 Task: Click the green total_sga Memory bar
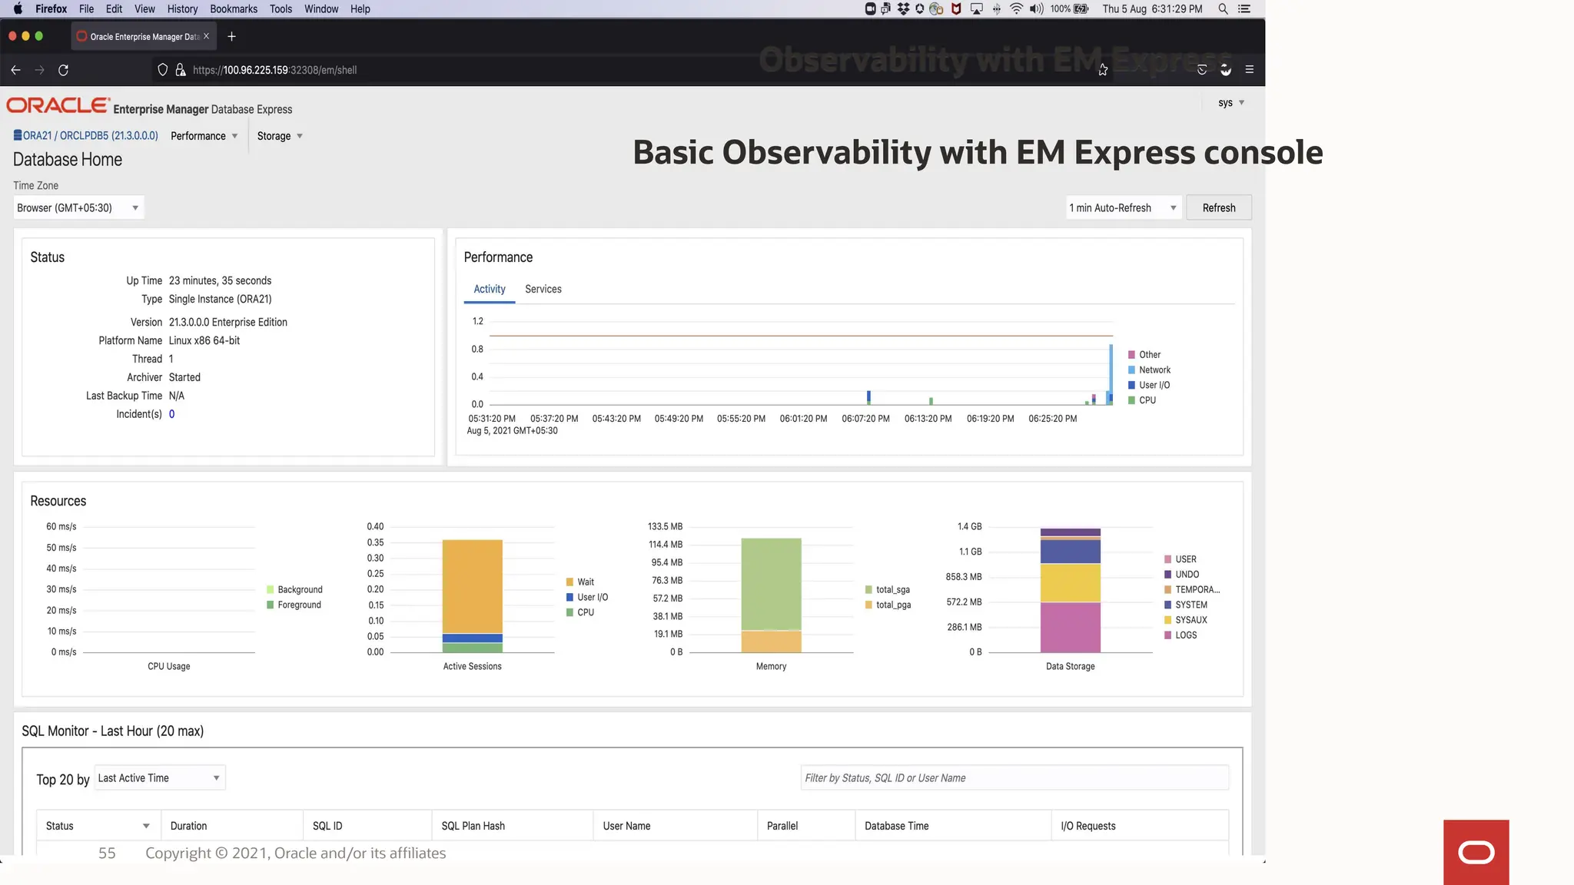point(772,585)
